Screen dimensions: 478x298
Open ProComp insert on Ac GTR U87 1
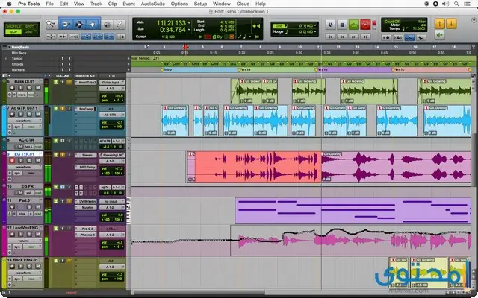86,109
